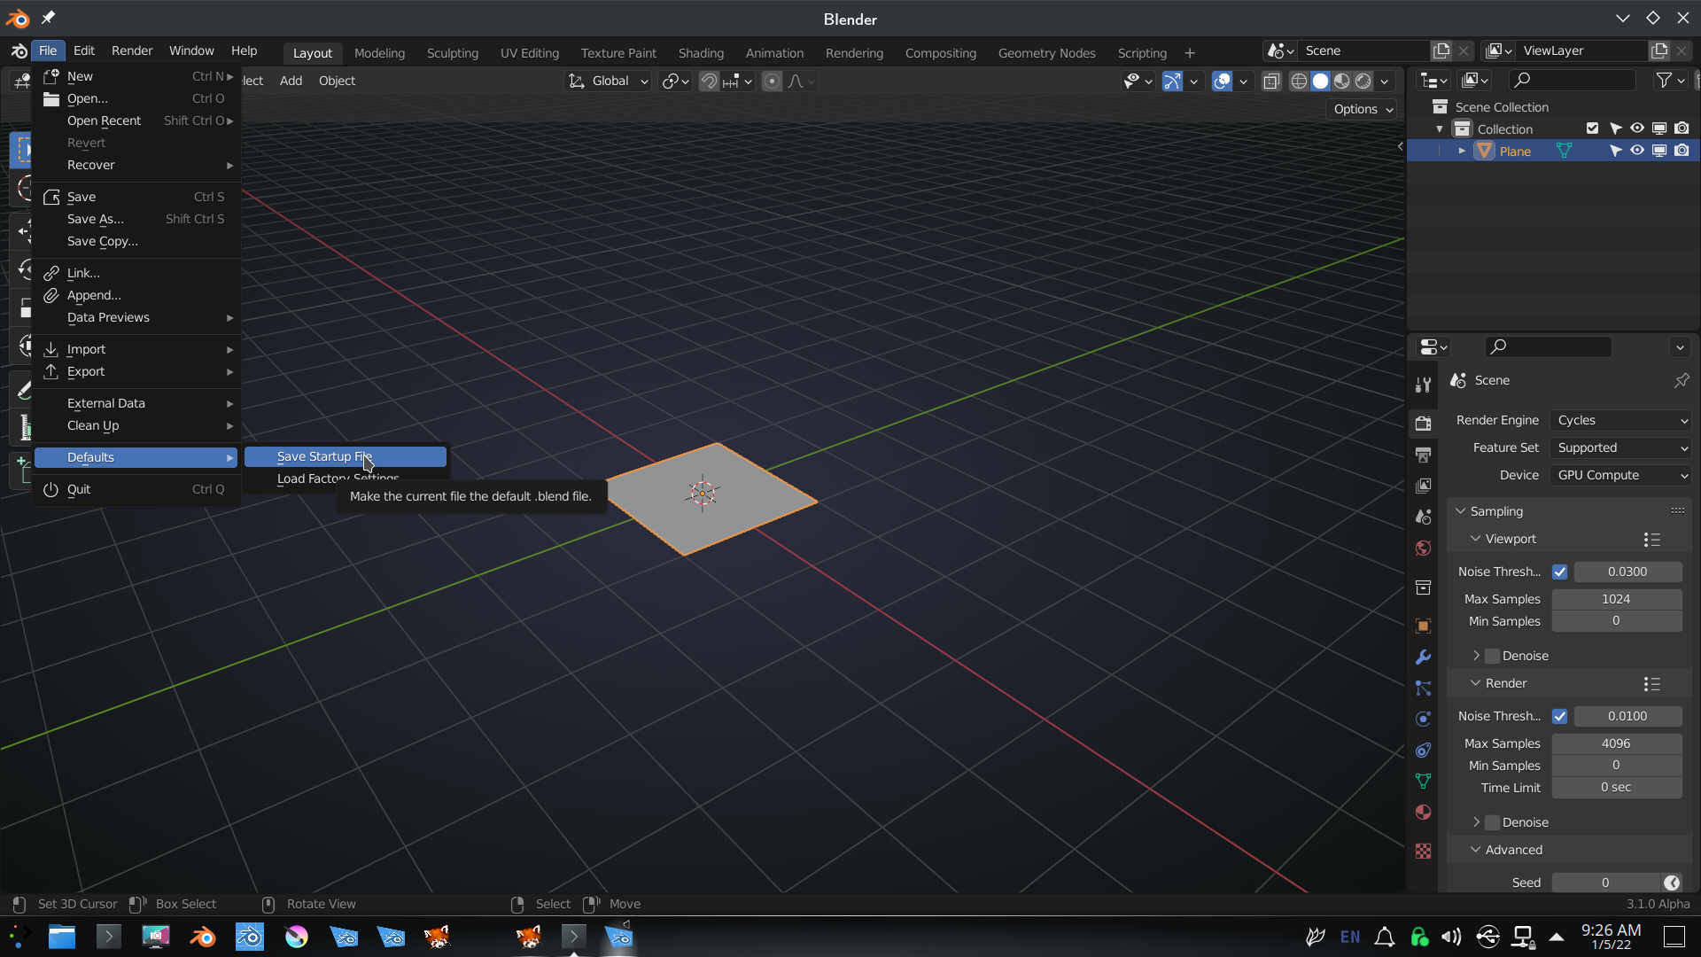The image size is (1701, 957).
Task: Switch viewport to Wireframe shading
Action: [1299, 82]
